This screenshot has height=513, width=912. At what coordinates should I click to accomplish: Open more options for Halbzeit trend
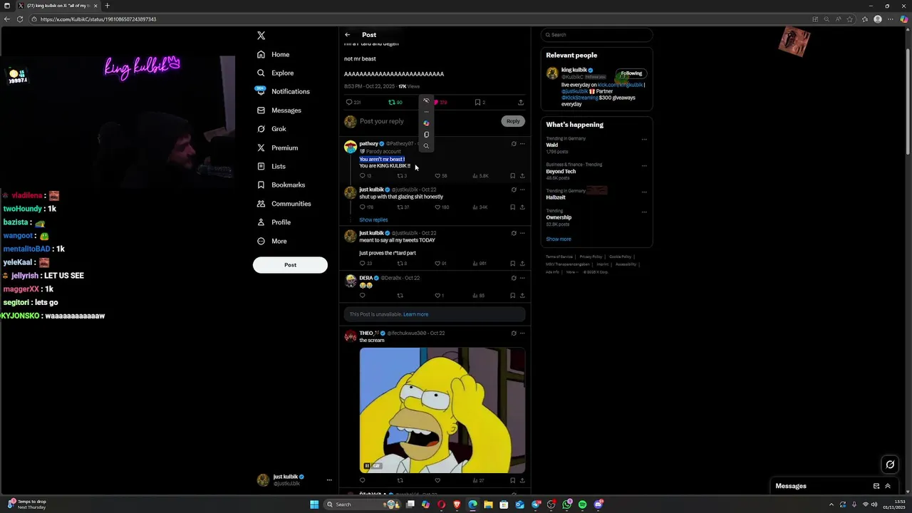coord(644,192)
